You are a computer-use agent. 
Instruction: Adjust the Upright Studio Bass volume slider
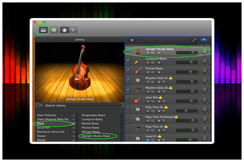pyautogui.click(x=187, y=53)
